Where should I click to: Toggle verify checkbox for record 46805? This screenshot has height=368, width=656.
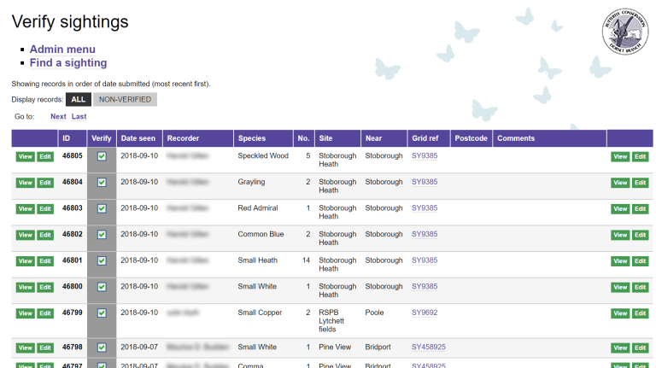pyautogui.click(x=102, y=156)
